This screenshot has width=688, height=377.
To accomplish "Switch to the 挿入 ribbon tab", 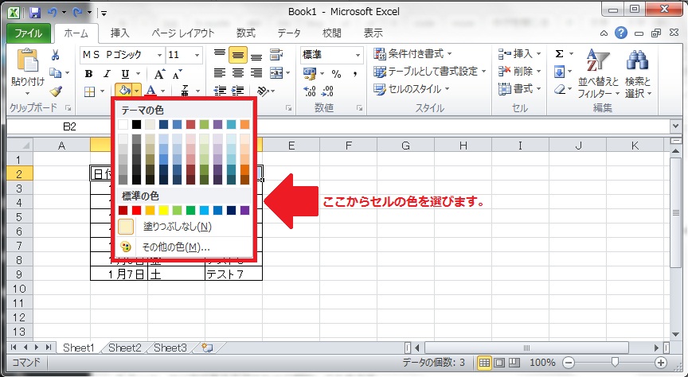I will tap(119, 33).
